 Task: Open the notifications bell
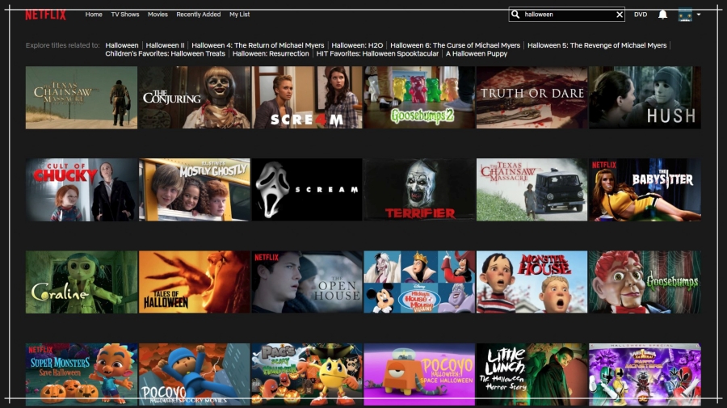(663, 15)
